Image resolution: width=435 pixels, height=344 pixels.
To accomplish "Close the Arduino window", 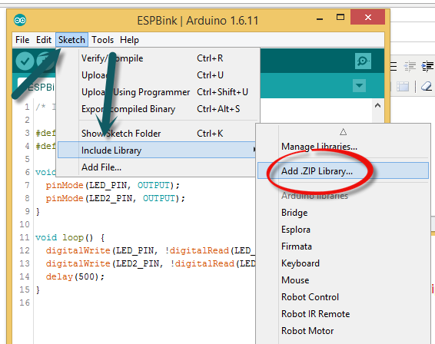I will click(x=368, y=17).
